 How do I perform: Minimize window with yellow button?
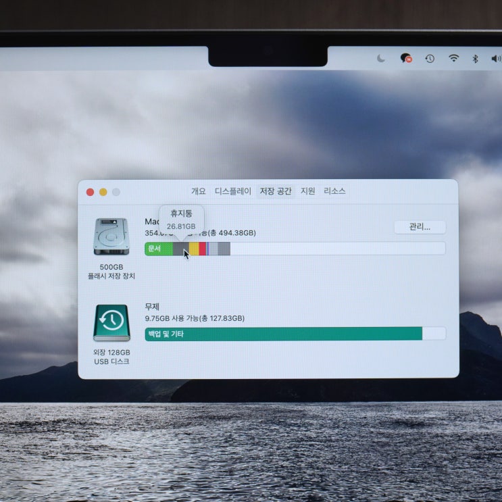click(103, 192)
